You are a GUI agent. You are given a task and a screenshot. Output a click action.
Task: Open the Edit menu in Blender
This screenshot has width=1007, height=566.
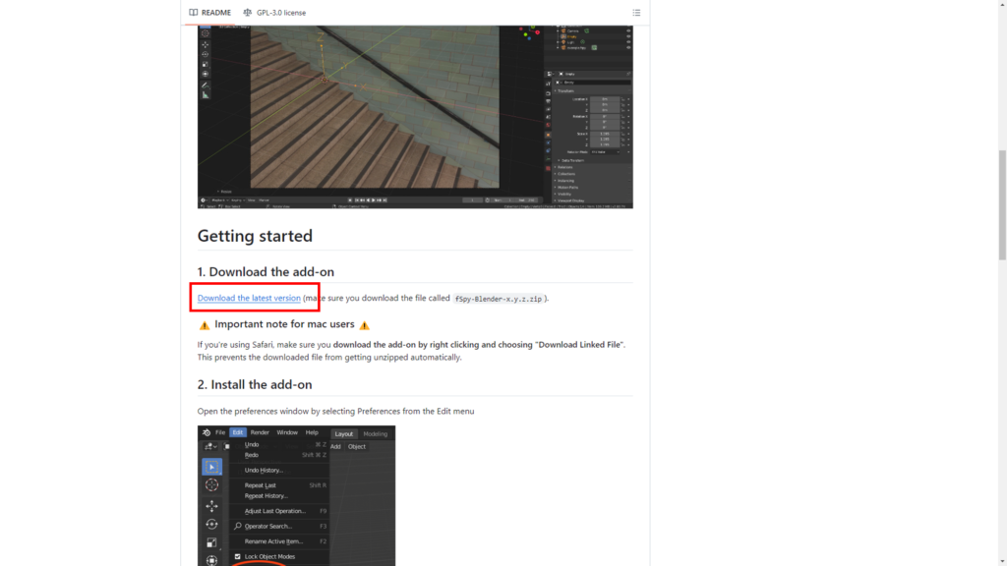pyautogui.click(x=238, y=432)
